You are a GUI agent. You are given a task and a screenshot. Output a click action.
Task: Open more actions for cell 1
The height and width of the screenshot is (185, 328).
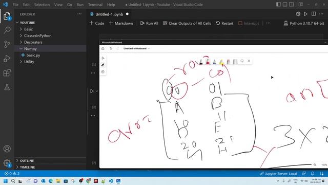(x=93, y=73)
